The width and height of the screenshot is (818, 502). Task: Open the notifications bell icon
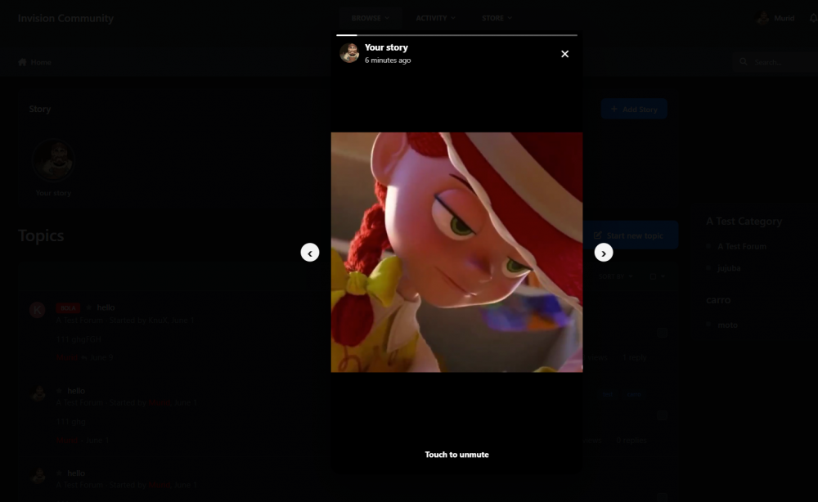pyautogui.click(x=813, y=18)
